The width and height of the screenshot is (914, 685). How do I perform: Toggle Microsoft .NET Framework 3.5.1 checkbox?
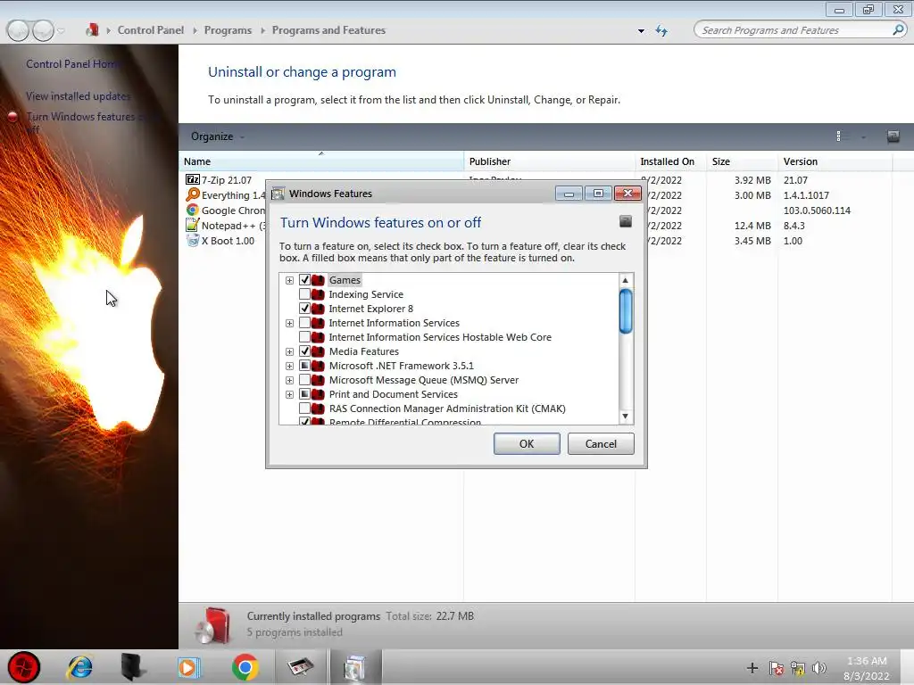pyautogui.click(x=304, y=365)
